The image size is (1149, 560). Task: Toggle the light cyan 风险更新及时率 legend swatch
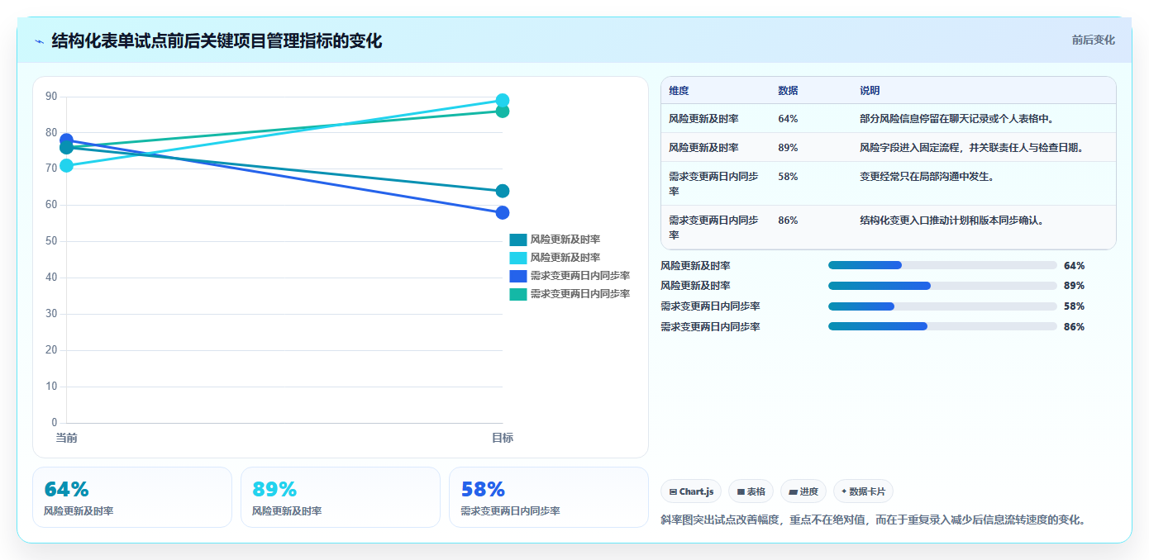518,258
